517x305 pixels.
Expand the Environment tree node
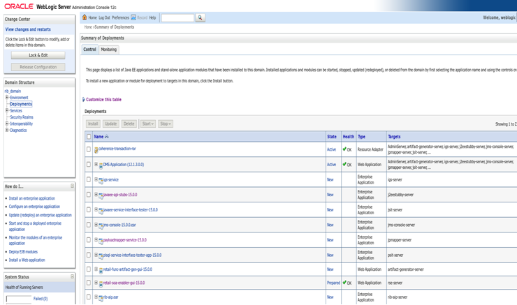click(7, 98)
